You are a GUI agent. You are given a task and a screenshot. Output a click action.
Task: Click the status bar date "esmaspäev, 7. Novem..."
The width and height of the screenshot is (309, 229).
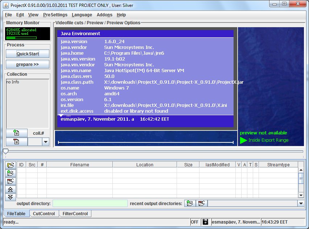pos(236,222)
